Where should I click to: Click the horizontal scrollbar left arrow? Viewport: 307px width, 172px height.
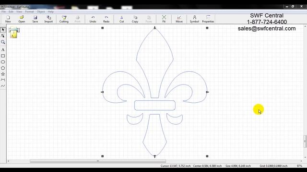(x=8, y=161)
